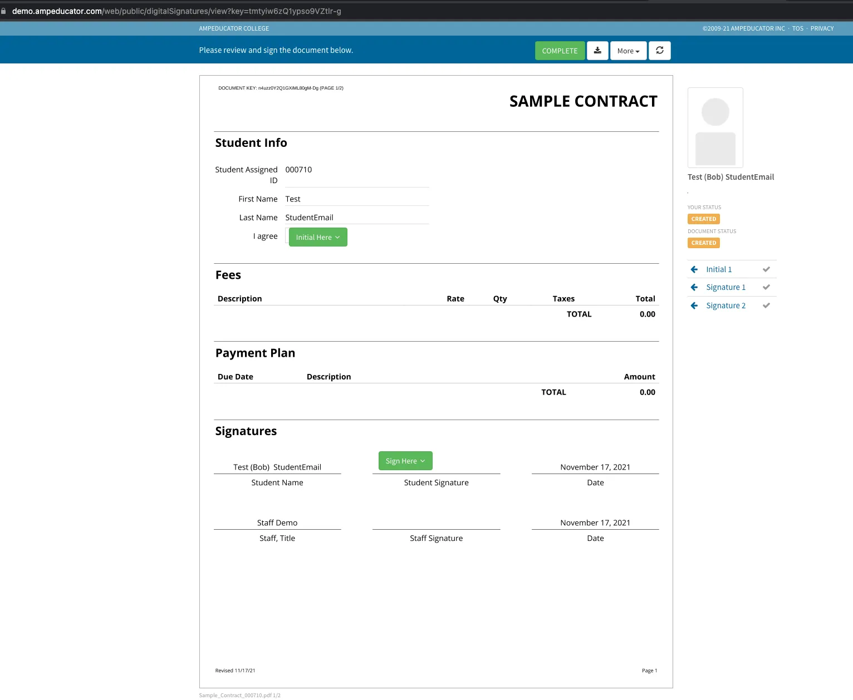Click student ID value 000710

click(298, 170)
